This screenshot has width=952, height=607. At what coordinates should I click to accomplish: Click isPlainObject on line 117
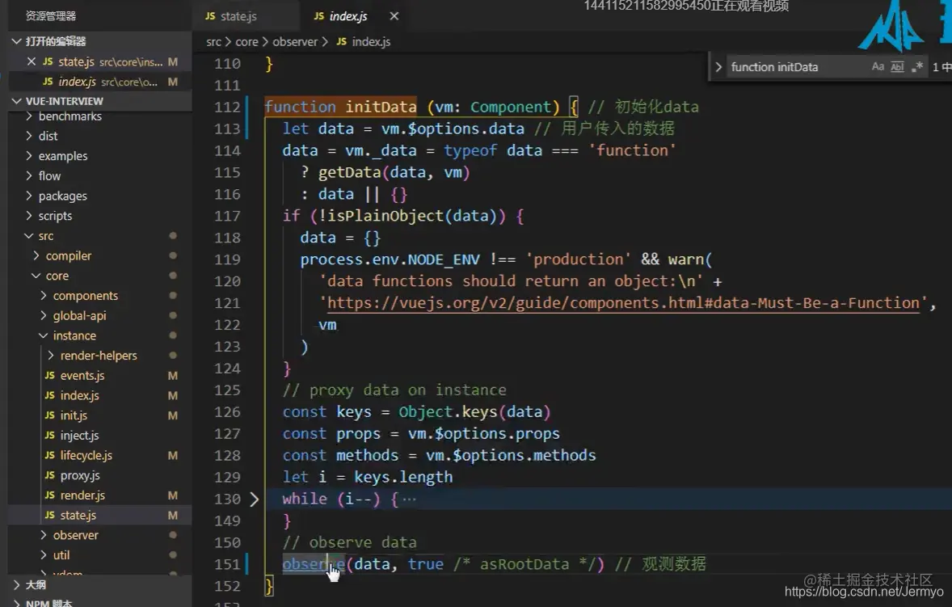coord(385,216)
